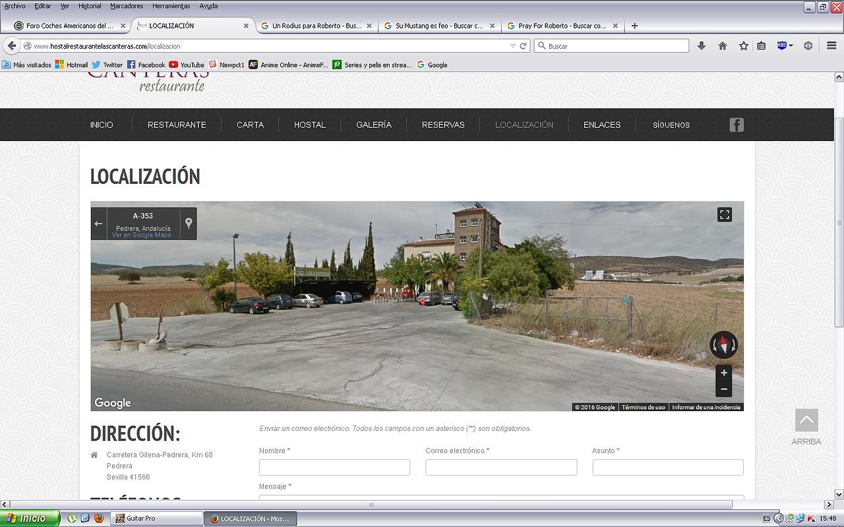Reload the page with the refresh icon
Viewport: 844px width, 527px height.
coord(523,46)
